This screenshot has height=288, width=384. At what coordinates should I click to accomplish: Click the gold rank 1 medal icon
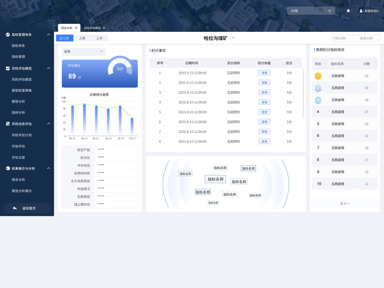(318, 76)
